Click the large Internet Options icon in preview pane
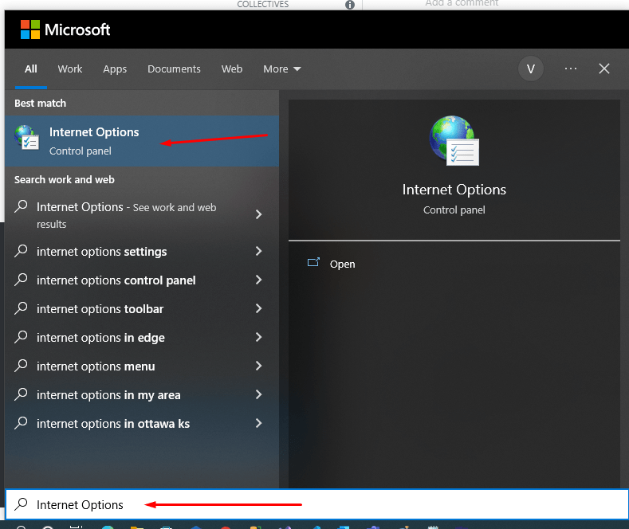The image size is (629, 529). tap(454, 141)
